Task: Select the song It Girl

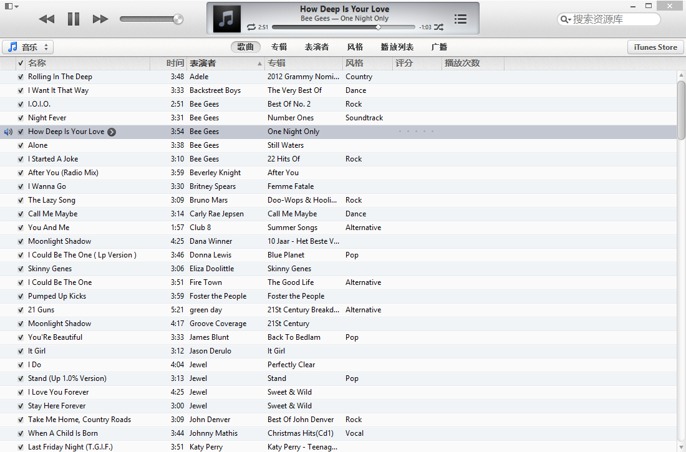Action: (37, 351)
